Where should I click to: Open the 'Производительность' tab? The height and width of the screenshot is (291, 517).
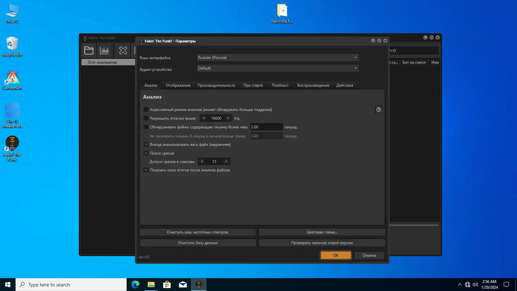click(216, 85)
